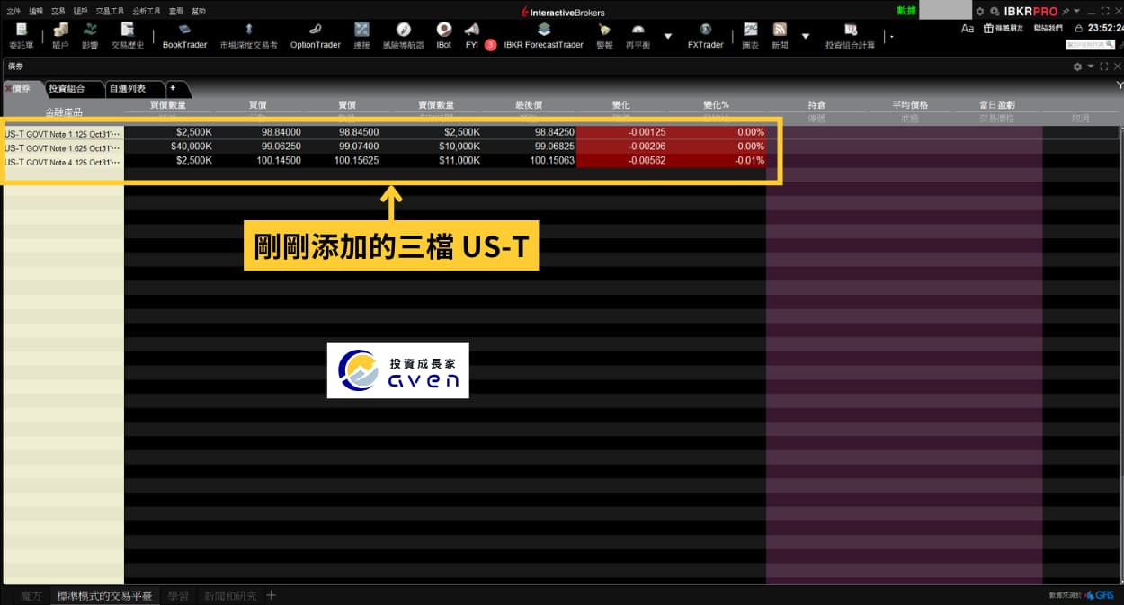Click the lock icon beside the clock
This screenshot has height=605, width=1124.
click(1078, 29)
